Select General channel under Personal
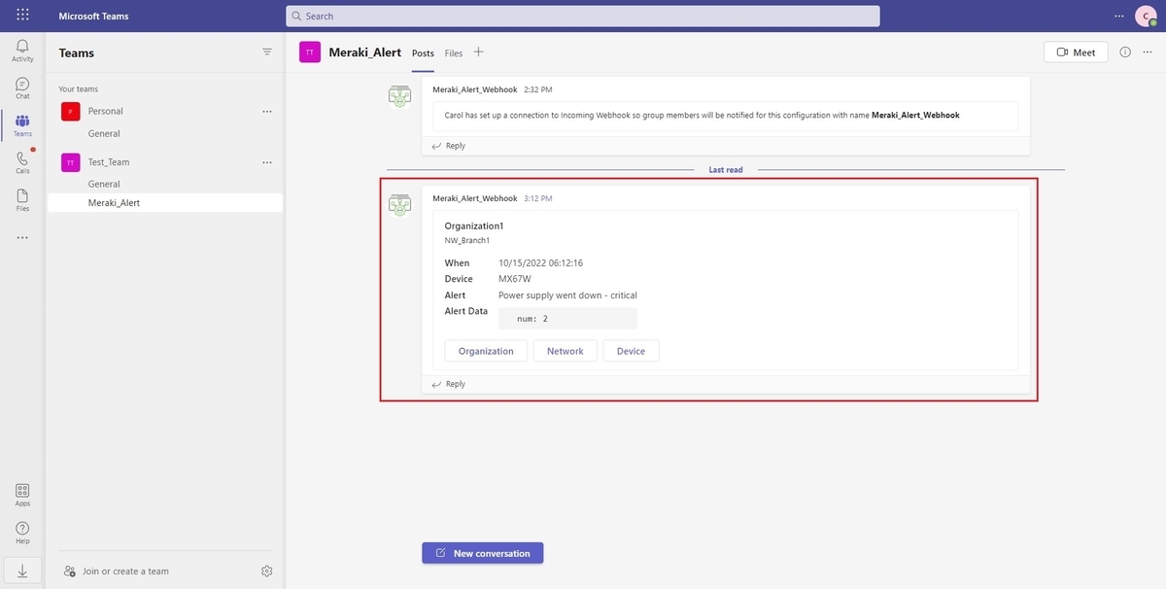 104,133
